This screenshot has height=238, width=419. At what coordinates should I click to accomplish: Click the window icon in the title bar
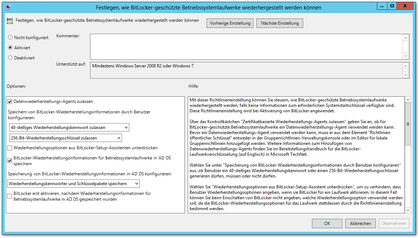(8, 7)
